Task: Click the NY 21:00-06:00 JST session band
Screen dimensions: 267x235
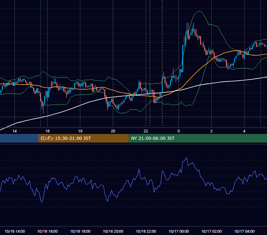Action: point(198,138)
